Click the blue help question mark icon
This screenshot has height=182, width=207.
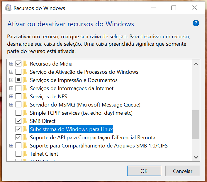196,23
